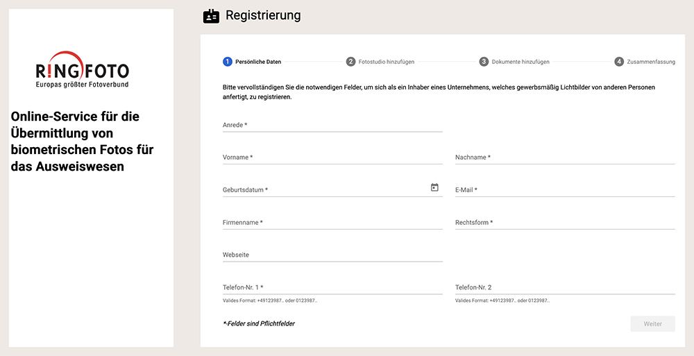Click the calendar icon in Geburtsdatum field

(x=434, y=188)
